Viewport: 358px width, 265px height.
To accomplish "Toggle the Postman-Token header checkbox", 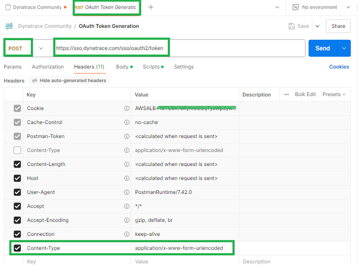I will 17,137.
